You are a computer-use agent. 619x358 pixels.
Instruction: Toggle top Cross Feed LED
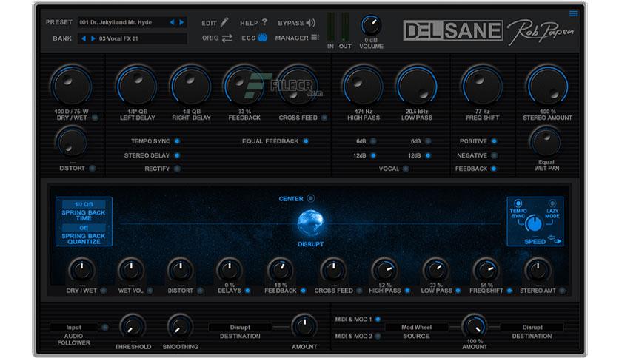324,118
